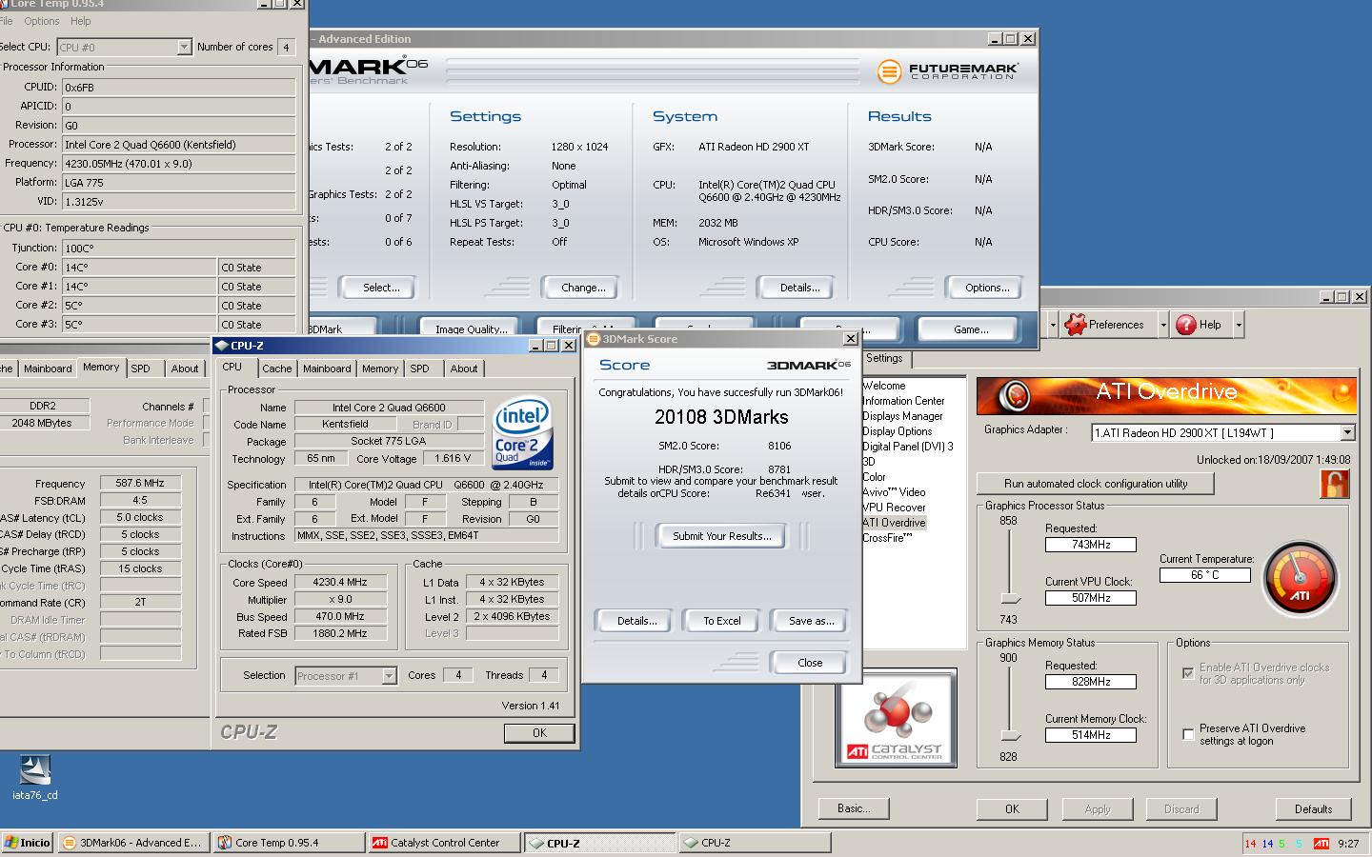Click the Game button in 3DMark06
The image size is (1372, 857).
pos(971,329)
